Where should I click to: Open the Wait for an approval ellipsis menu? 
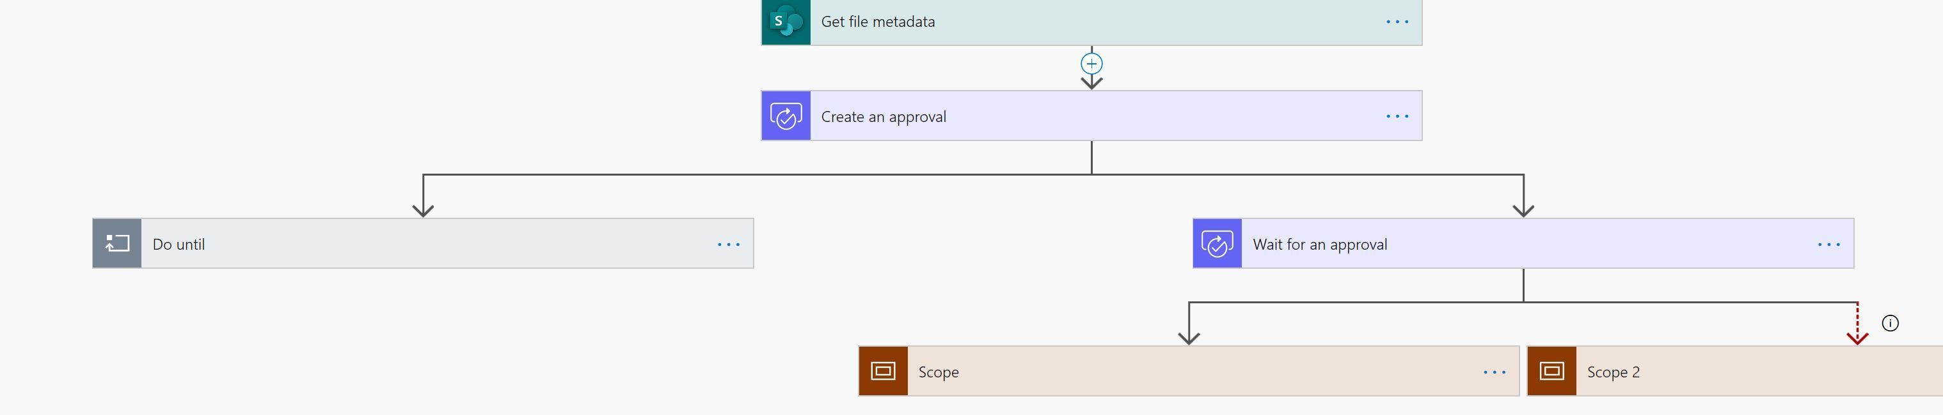coord(1828,243)
